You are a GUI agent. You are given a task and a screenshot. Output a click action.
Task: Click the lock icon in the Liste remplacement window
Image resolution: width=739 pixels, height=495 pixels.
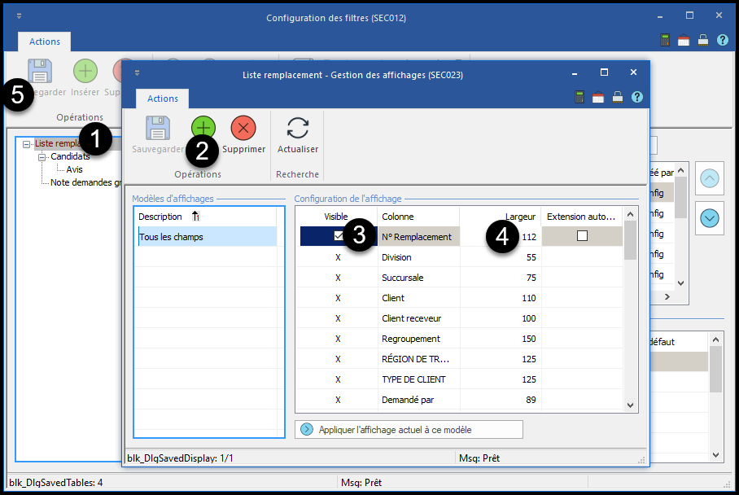point(618,97)
